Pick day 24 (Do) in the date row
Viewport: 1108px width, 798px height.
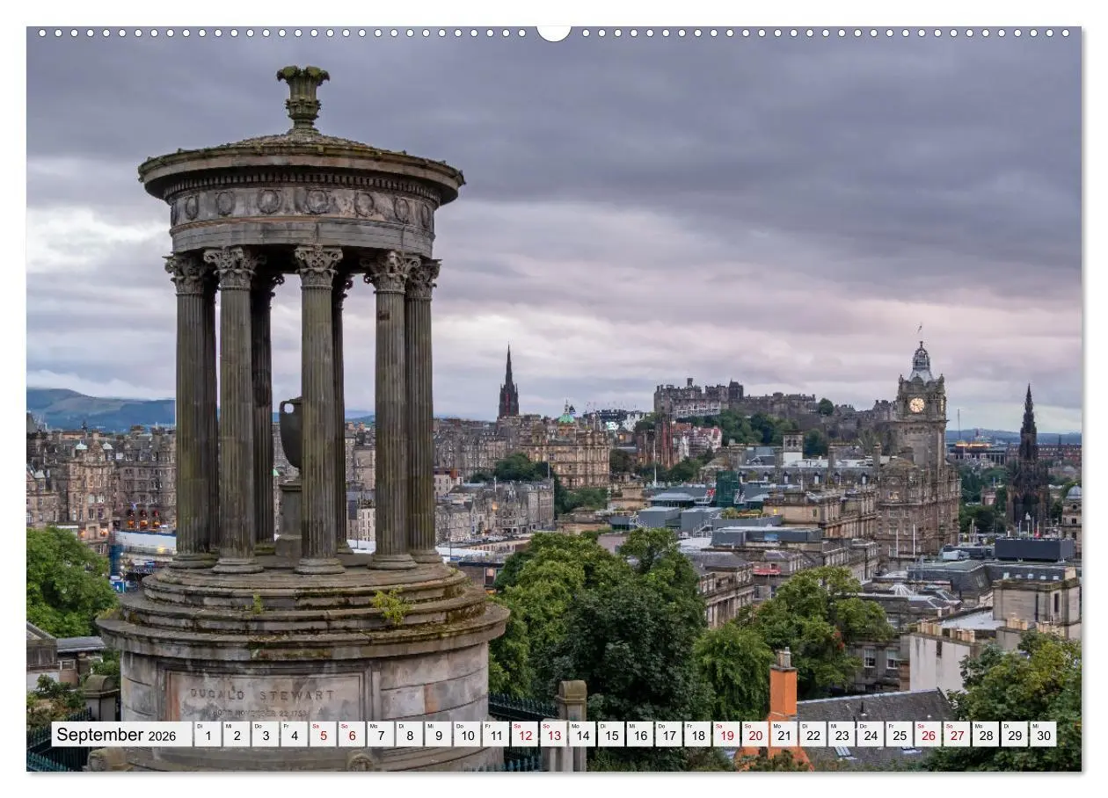[870, 735]
